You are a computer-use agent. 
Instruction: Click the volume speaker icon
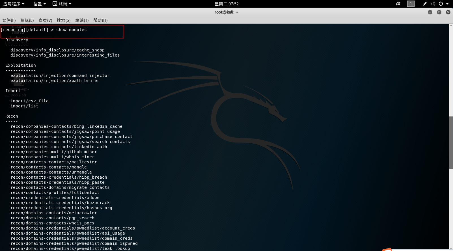click(433, 4)
